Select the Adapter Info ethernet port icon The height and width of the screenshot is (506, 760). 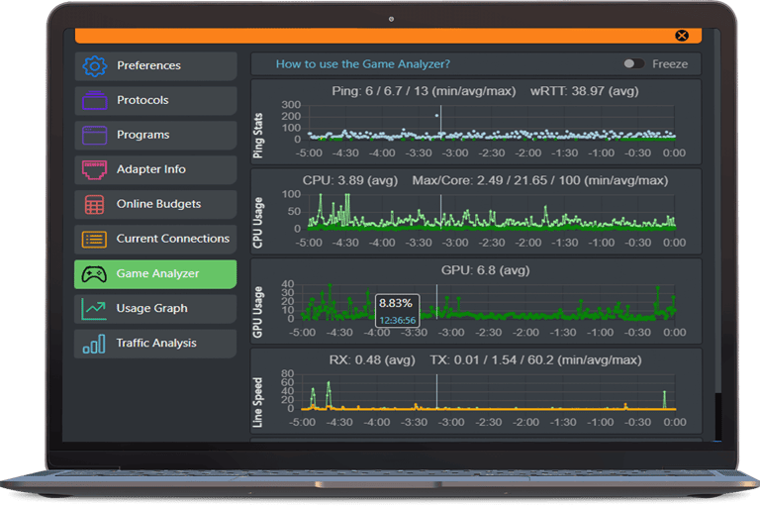click(95, 169)
